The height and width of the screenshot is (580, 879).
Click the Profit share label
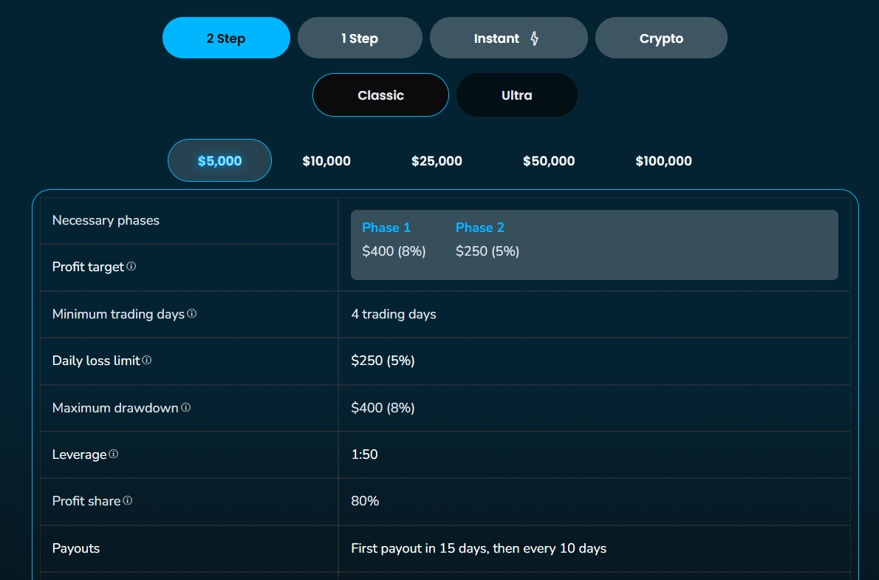[x=86, y=501]
